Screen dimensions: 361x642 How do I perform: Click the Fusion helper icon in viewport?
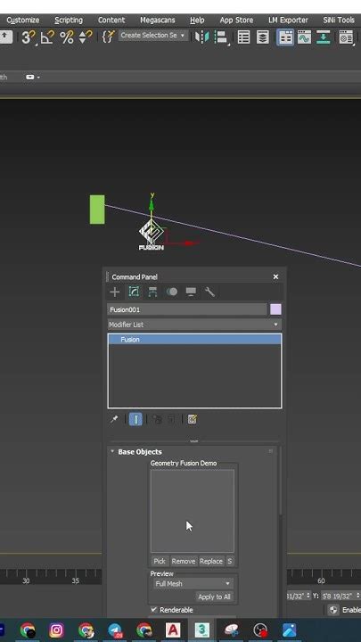[152, 235]
